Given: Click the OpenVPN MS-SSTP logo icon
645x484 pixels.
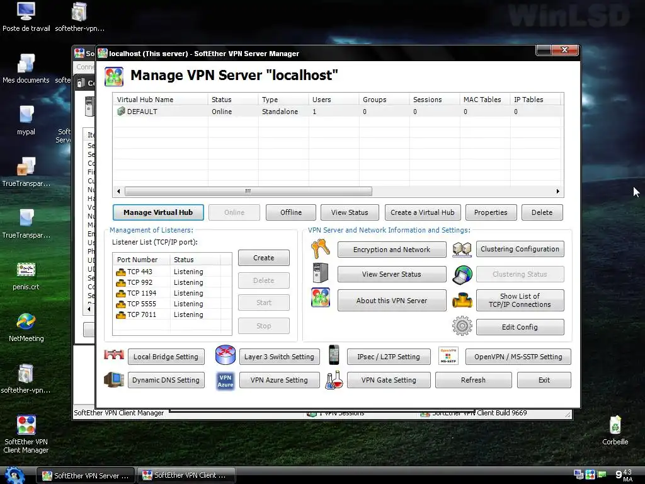Looking at the screenshot, I should [x=448, y=356].
